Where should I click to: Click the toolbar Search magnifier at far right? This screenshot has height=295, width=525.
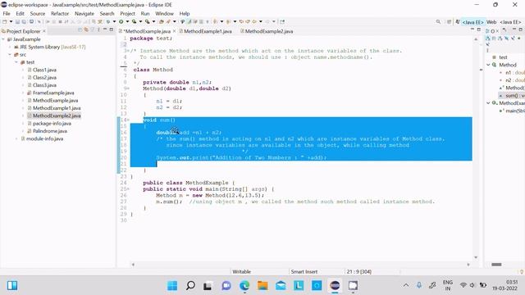pos(438,22)
